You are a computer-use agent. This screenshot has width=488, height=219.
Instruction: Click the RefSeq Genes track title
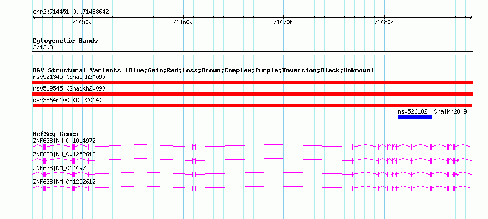[x=55, y=134]
